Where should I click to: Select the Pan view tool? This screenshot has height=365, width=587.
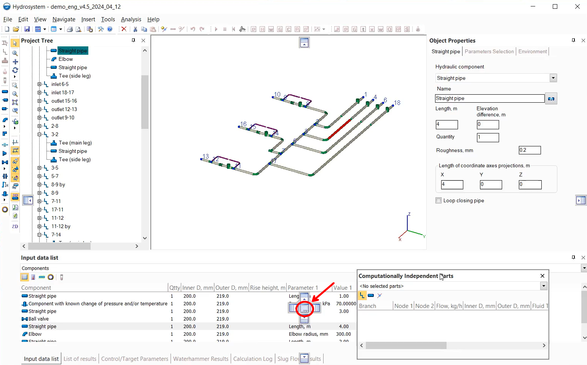click(15, 62)
